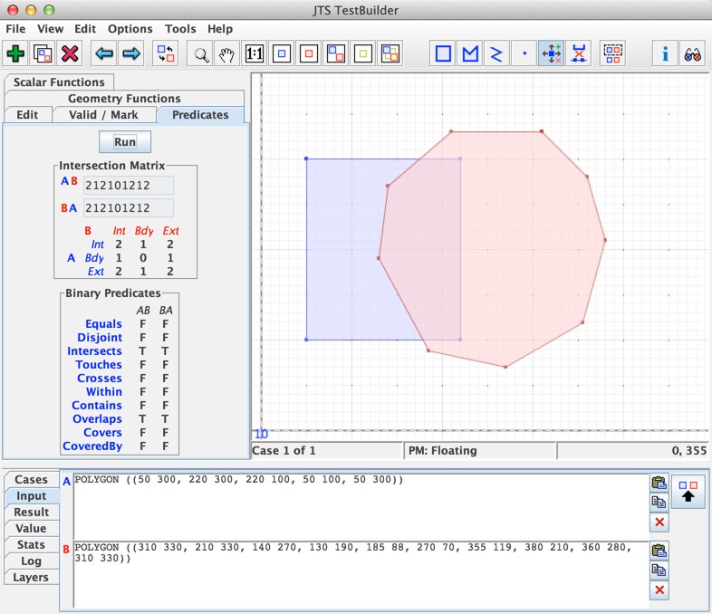Click the Touches predicate label
This screenshot has height=614, width=712.
[99, 365]
